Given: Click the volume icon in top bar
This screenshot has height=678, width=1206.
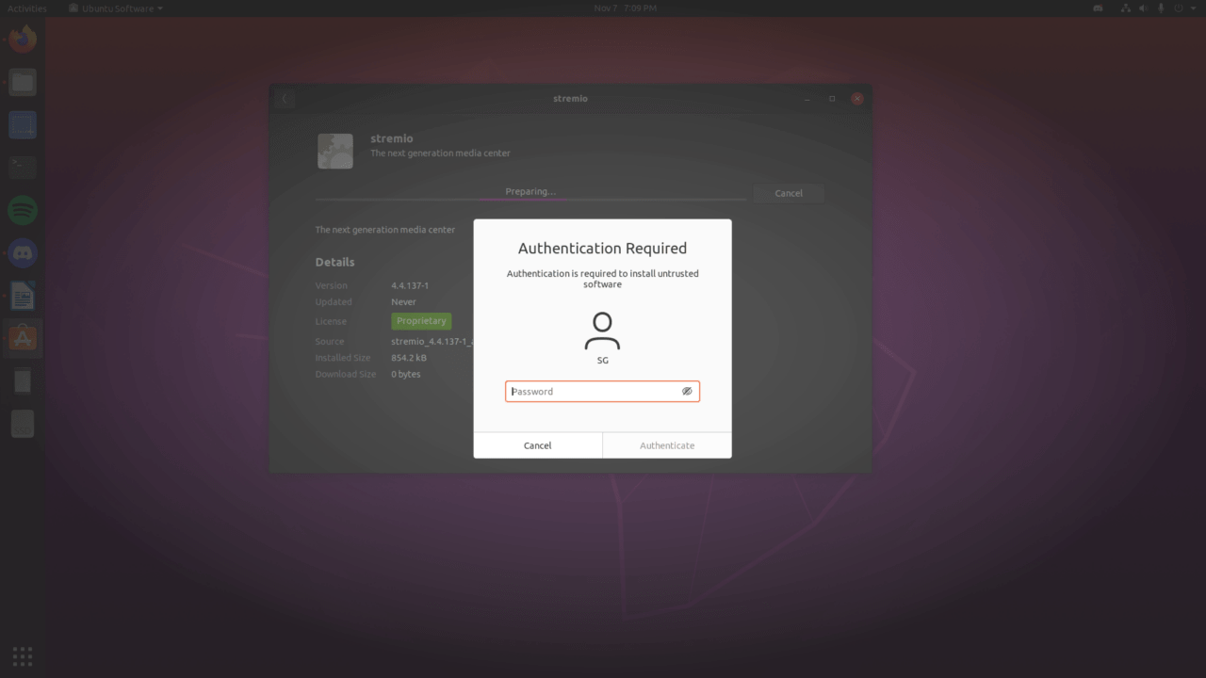Looking at the screenshot, I should (1144, 8).
